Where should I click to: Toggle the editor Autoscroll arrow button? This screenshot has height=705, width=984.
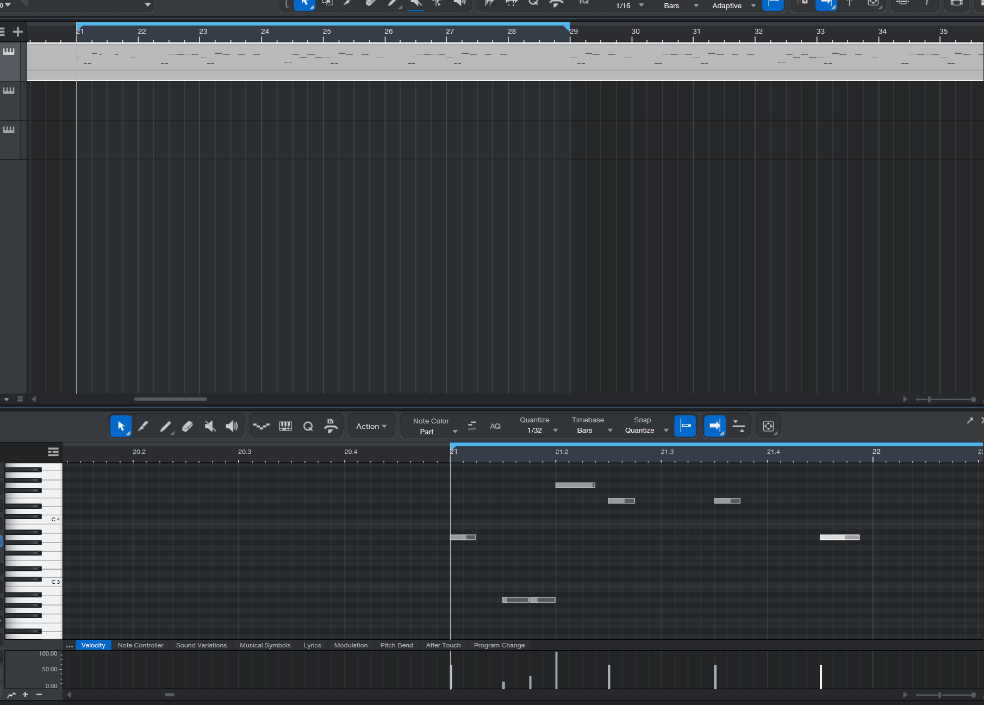715,426
